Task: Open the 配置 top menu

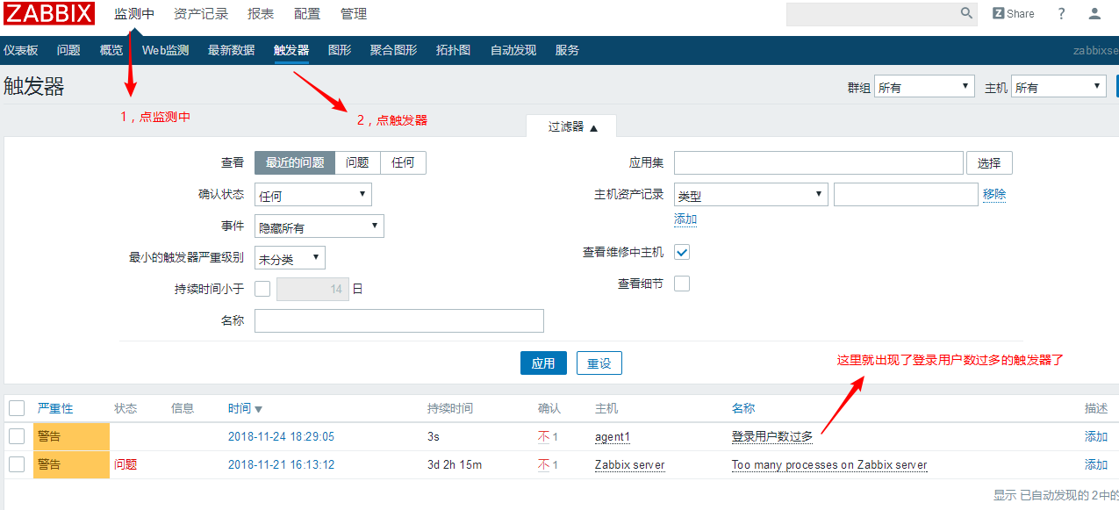Action: [307, 14]
